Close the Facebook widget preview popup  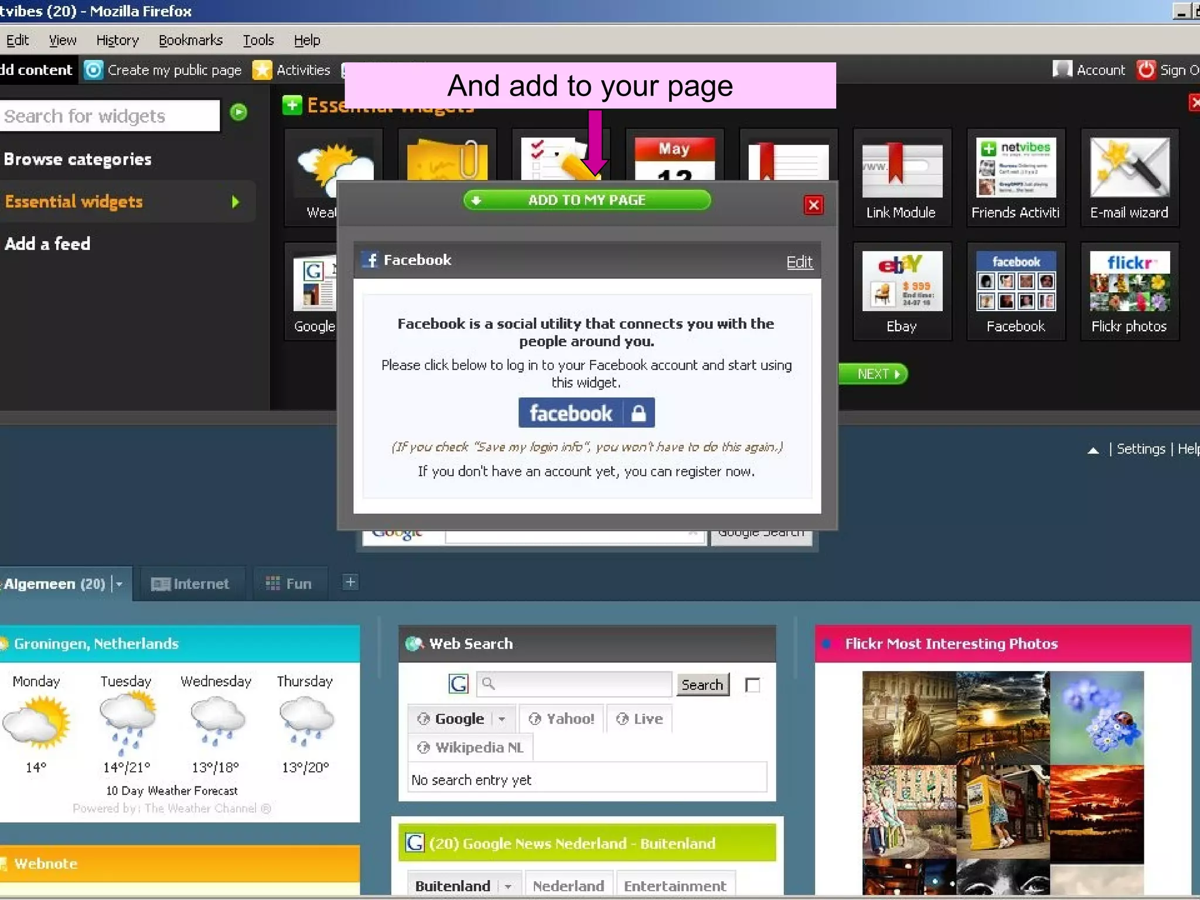pyautogui.click(x=813, y=205)
